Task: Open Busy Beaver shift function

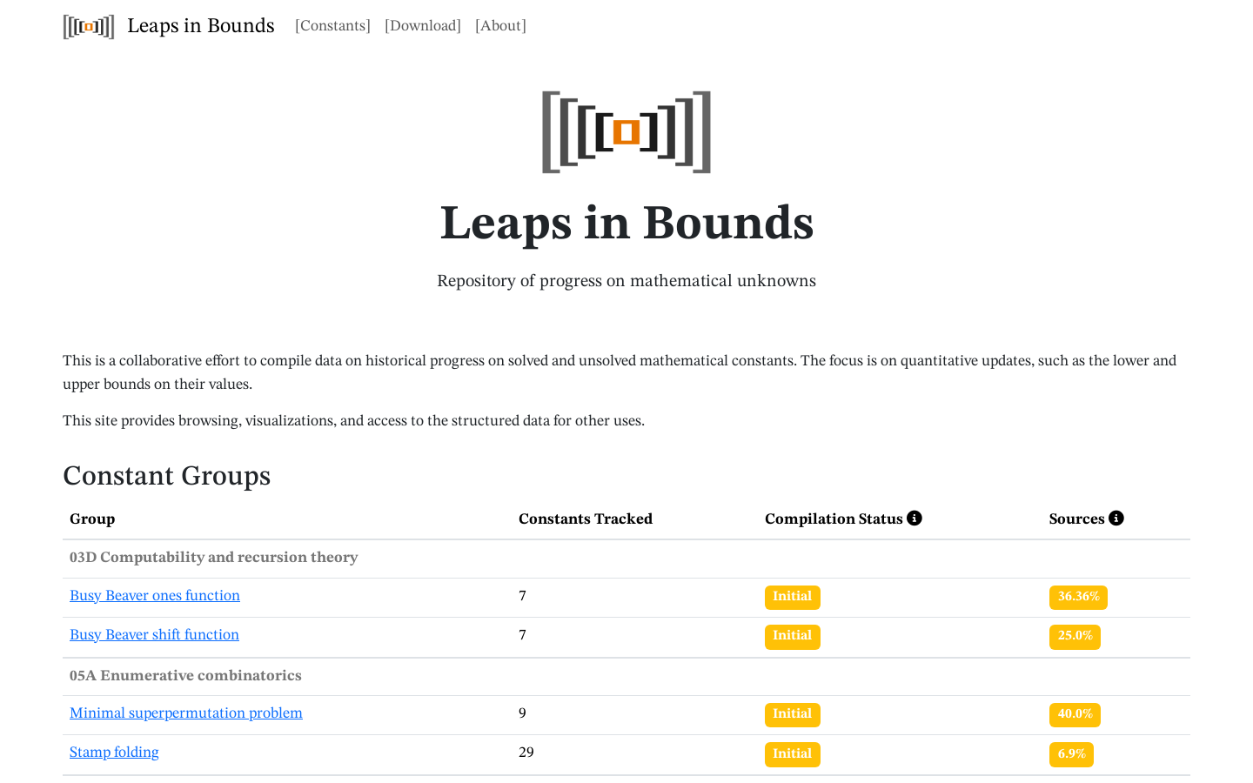Action: coord(154,635)
